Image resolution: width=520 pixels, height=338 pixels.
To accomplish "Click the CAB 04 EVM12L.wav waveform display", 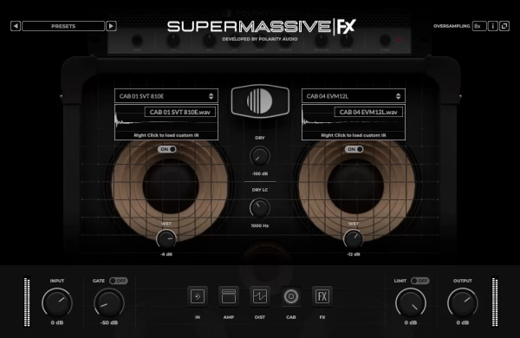I will (x=354, y=122).
